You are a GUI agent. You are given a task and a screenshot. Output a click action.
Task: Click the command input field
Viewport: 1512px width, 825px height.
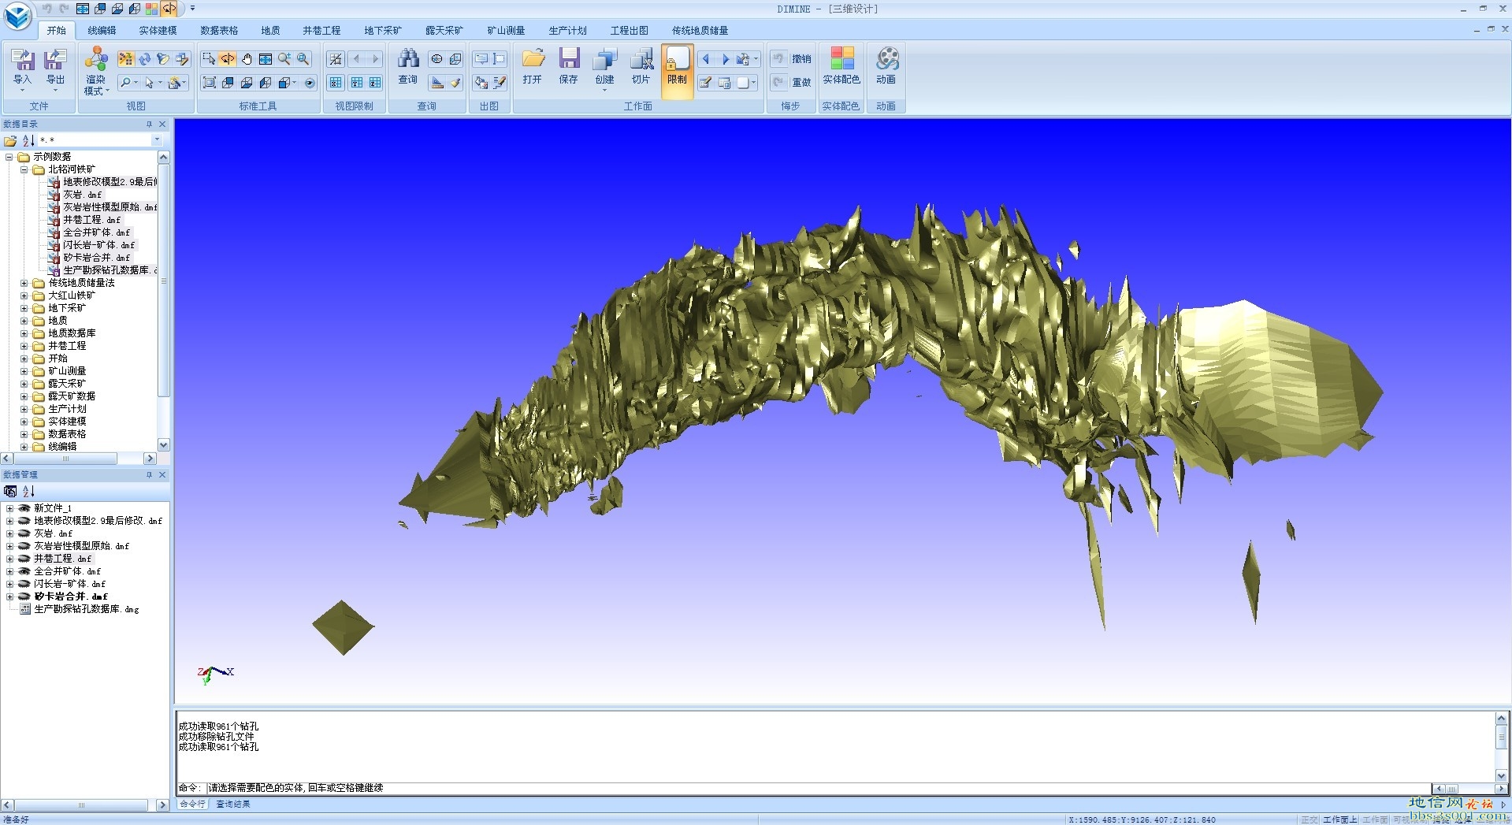coord(819,788)
